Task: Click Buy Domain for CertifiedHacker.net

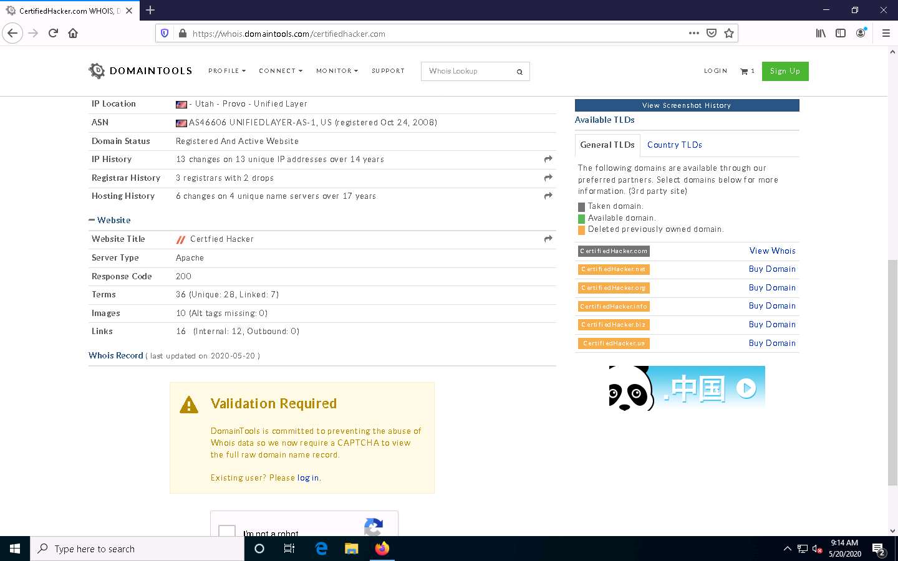Action: (x=772, y=269)
